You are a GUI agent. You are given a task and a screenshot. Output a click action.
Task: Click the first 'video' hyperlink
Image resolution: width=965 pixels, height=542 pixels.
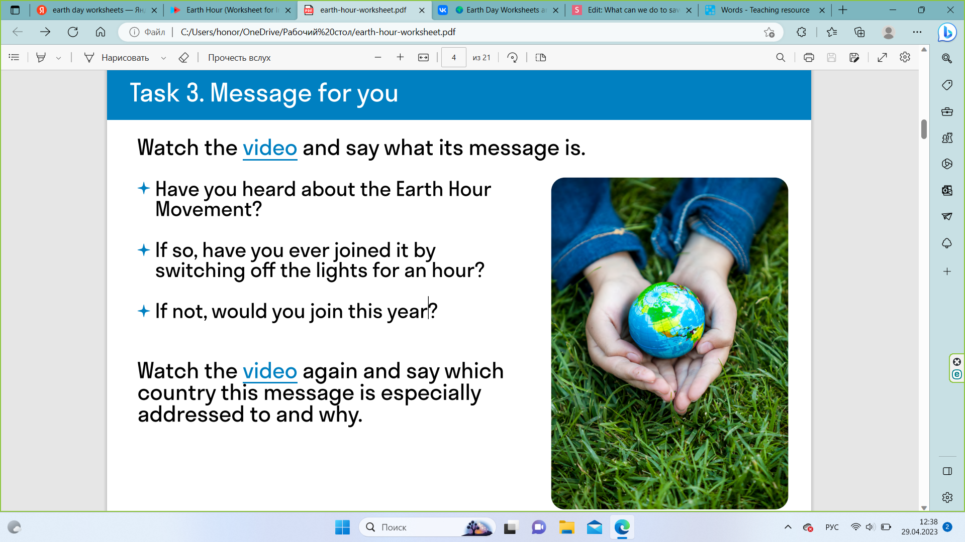point(270,148)
